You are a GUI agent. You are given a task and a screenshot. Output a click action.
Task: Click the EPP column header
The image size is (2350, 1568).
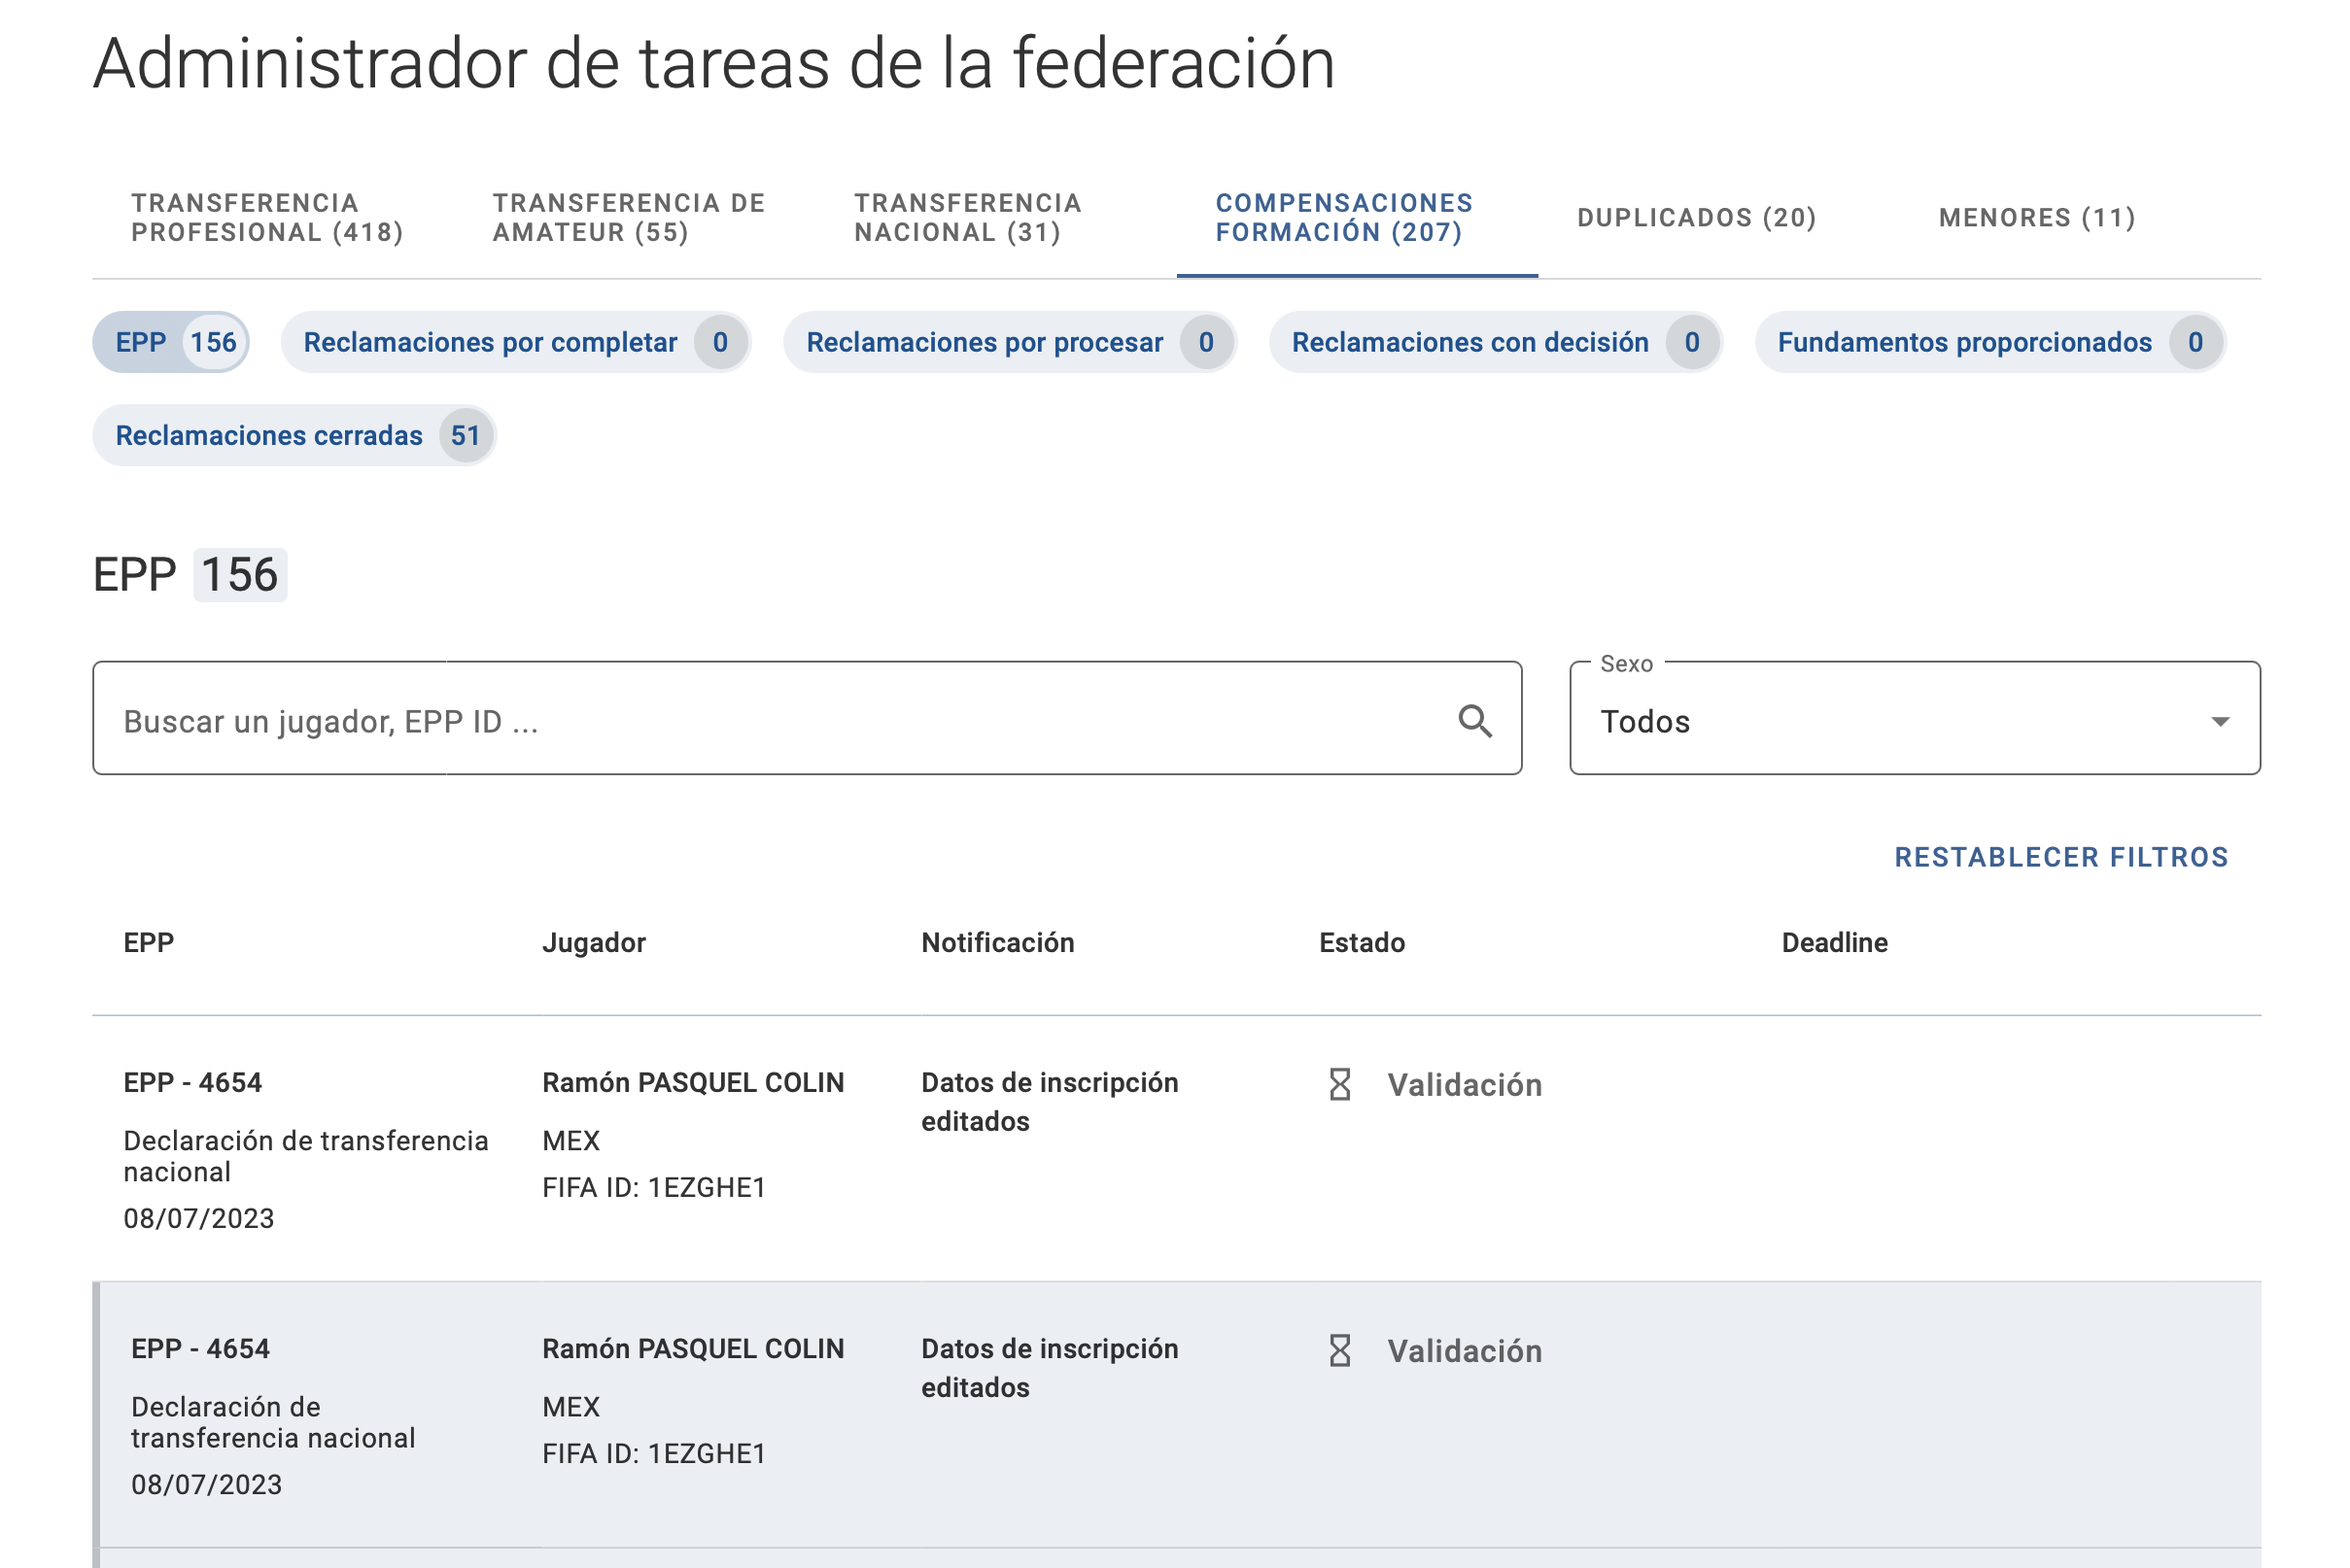149,942
